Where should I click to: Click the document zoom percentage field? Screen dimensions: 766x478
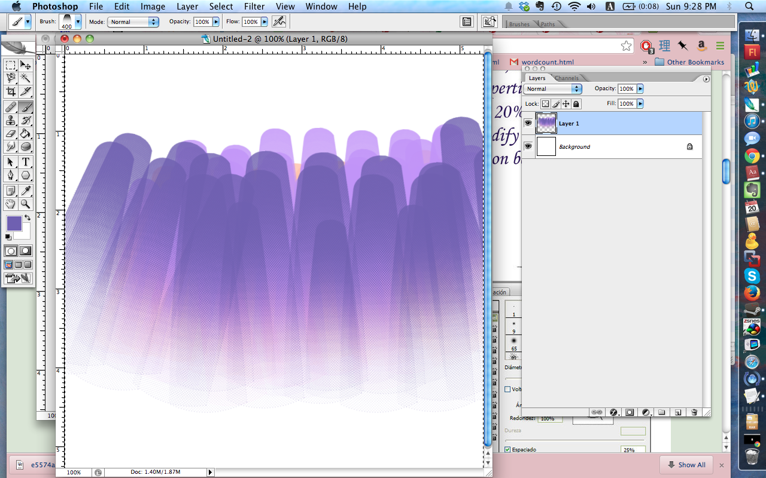(x=74, y=472)
